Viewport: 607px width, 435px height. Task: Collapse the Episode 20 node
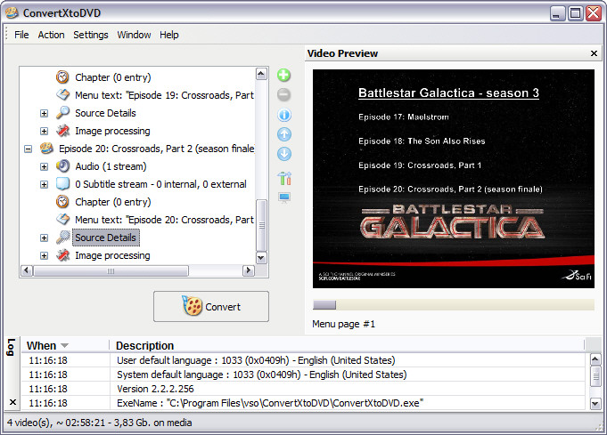(28, 149)
